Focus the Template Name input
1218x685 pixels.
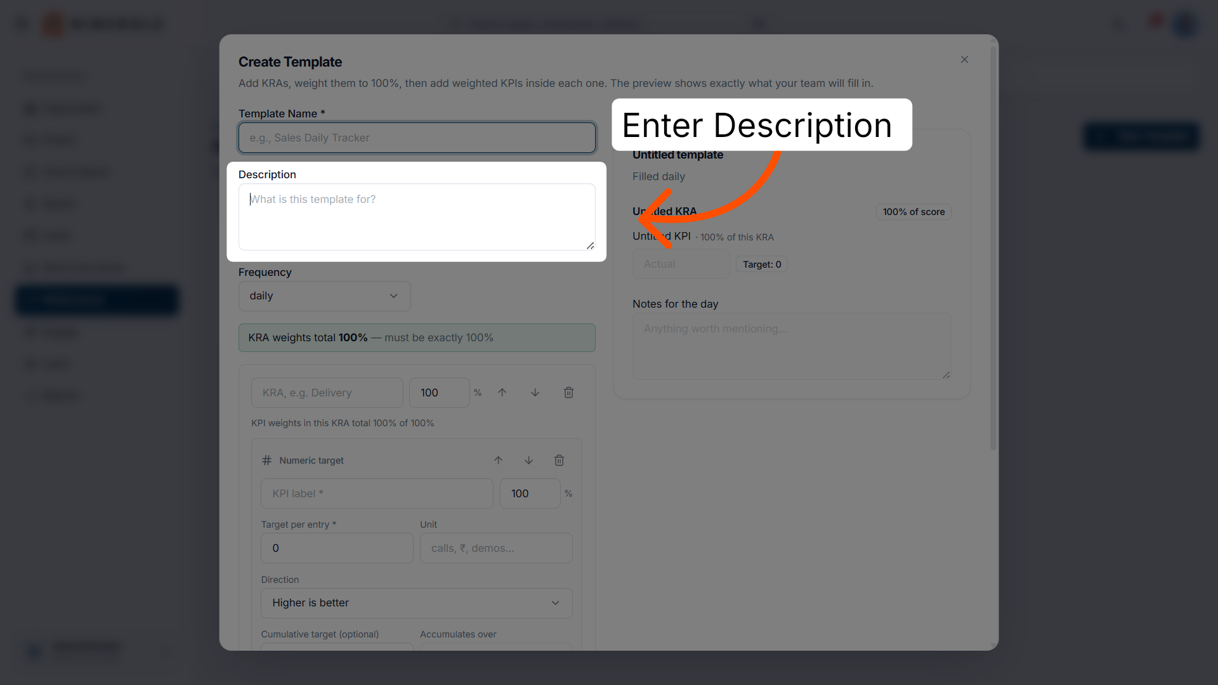pos(417,138)
